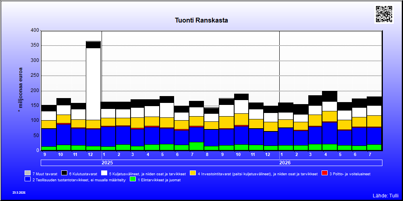This screenshot has width=403, height=201.
Task: Click the y-axis value 400
Action: coord(35,31)
